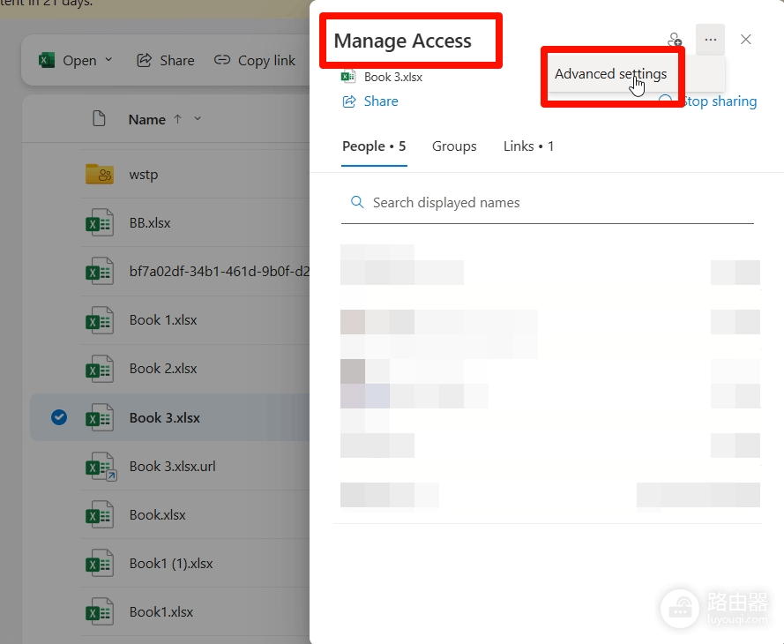Image resolution: width=784 pixels, height=644 pixels.
Task: Click the Excel icon beside BB.xlsx
Action: 100,222
